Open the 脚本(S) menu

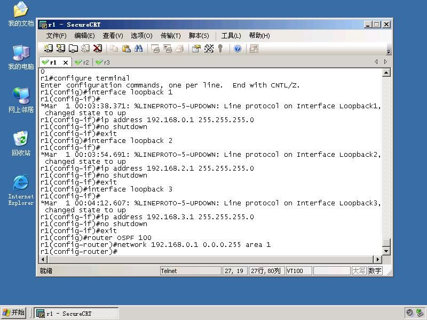tap(199, 36)
